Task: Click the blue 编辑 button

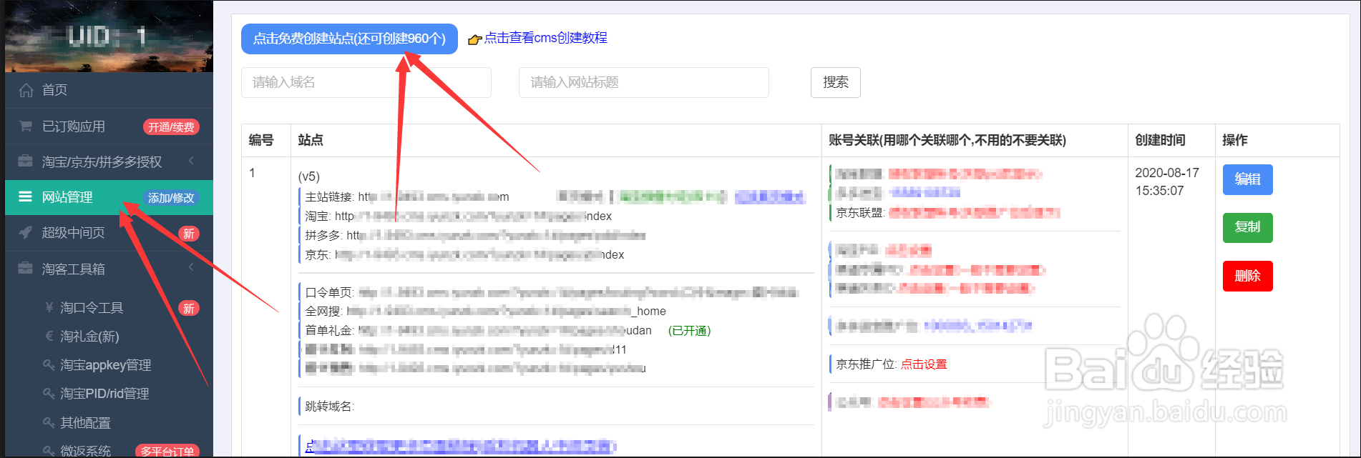Action: (1248, 179)
